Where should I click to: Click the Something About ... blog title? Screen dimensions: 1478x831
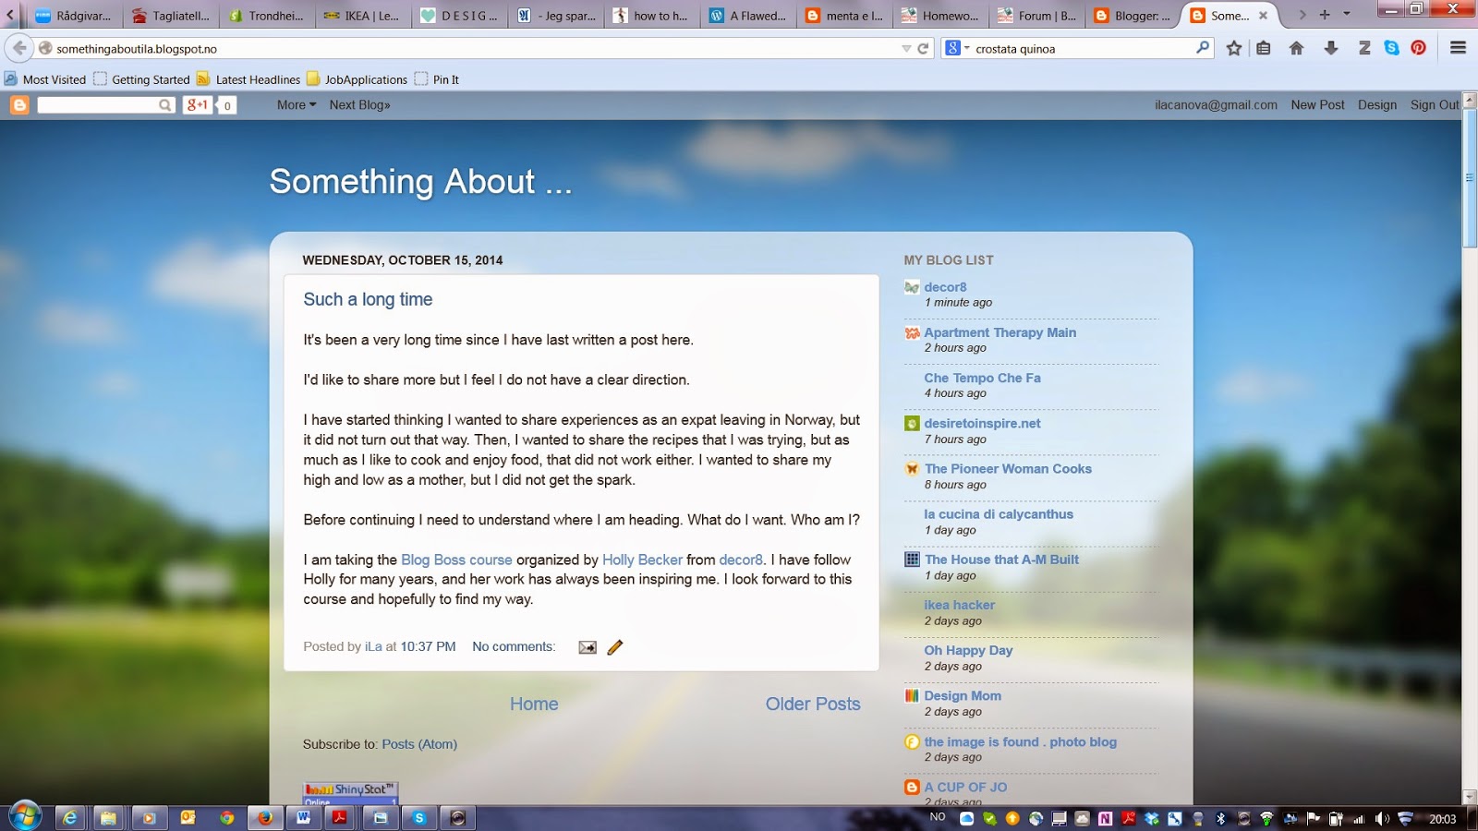(x=420, y=182)
